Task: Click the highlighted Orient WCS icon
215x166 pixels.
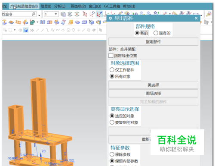Action: point(99,14)
